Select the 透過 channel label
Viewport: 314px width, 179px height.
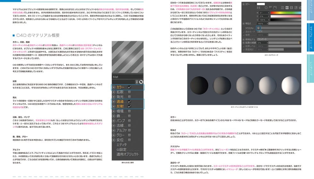coord(120,102)
